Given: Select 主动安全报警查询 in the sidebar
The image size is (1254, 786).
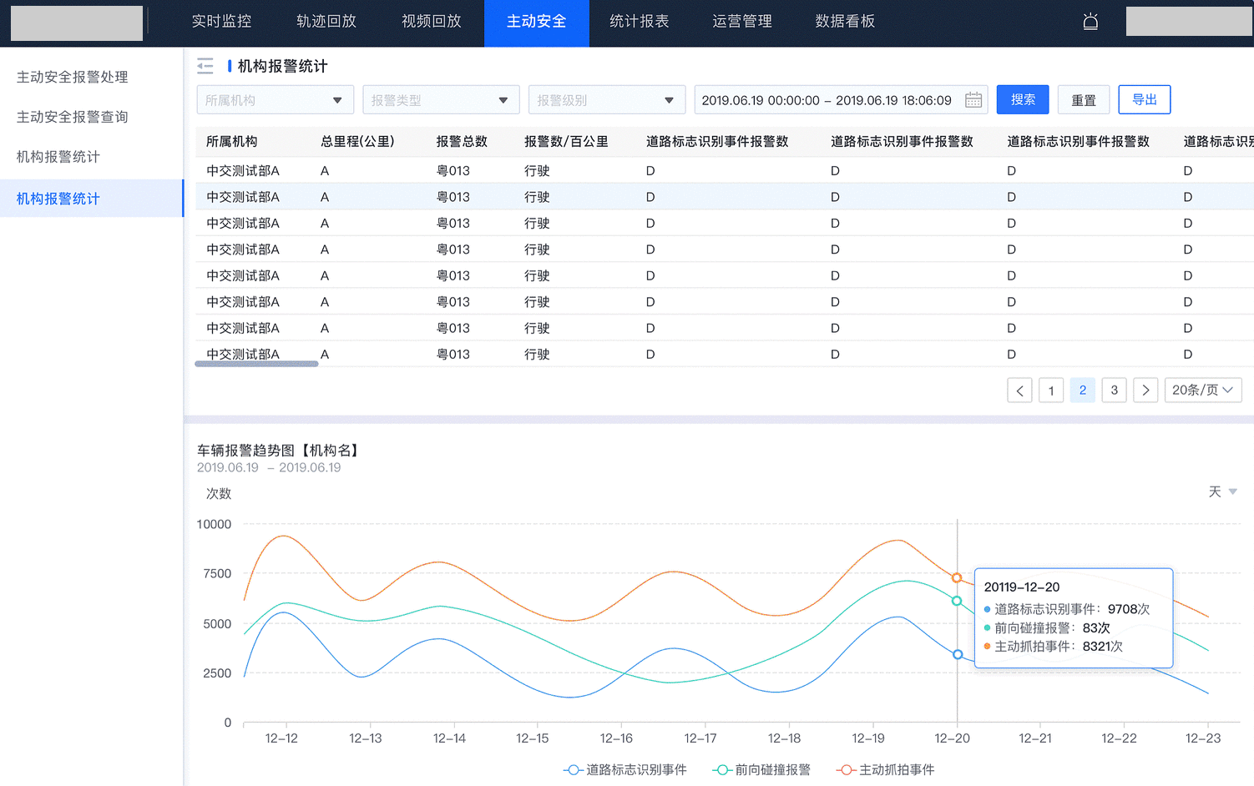Looking at the screenshot, I should coord(73,117).
